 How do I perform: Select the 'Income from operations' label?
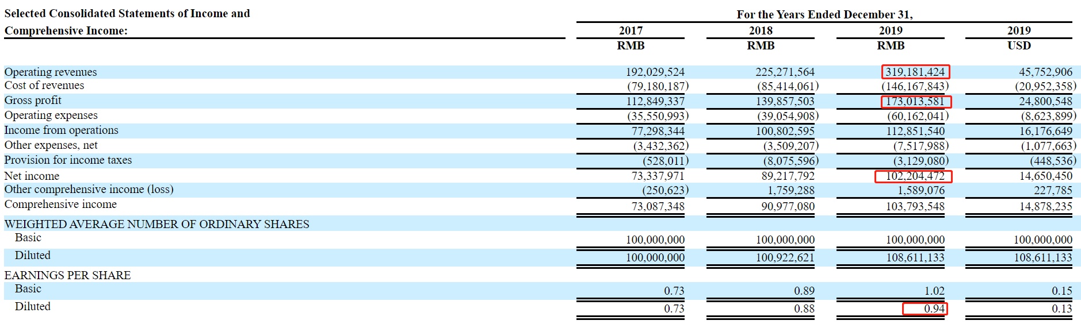(62, 130)
